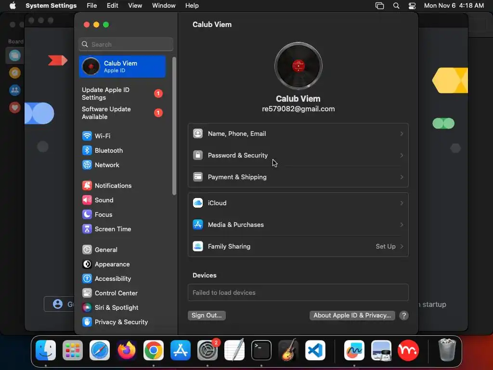
Task: Select the Appearance icon
Action: pyautogui.click(x=87, y=264)
